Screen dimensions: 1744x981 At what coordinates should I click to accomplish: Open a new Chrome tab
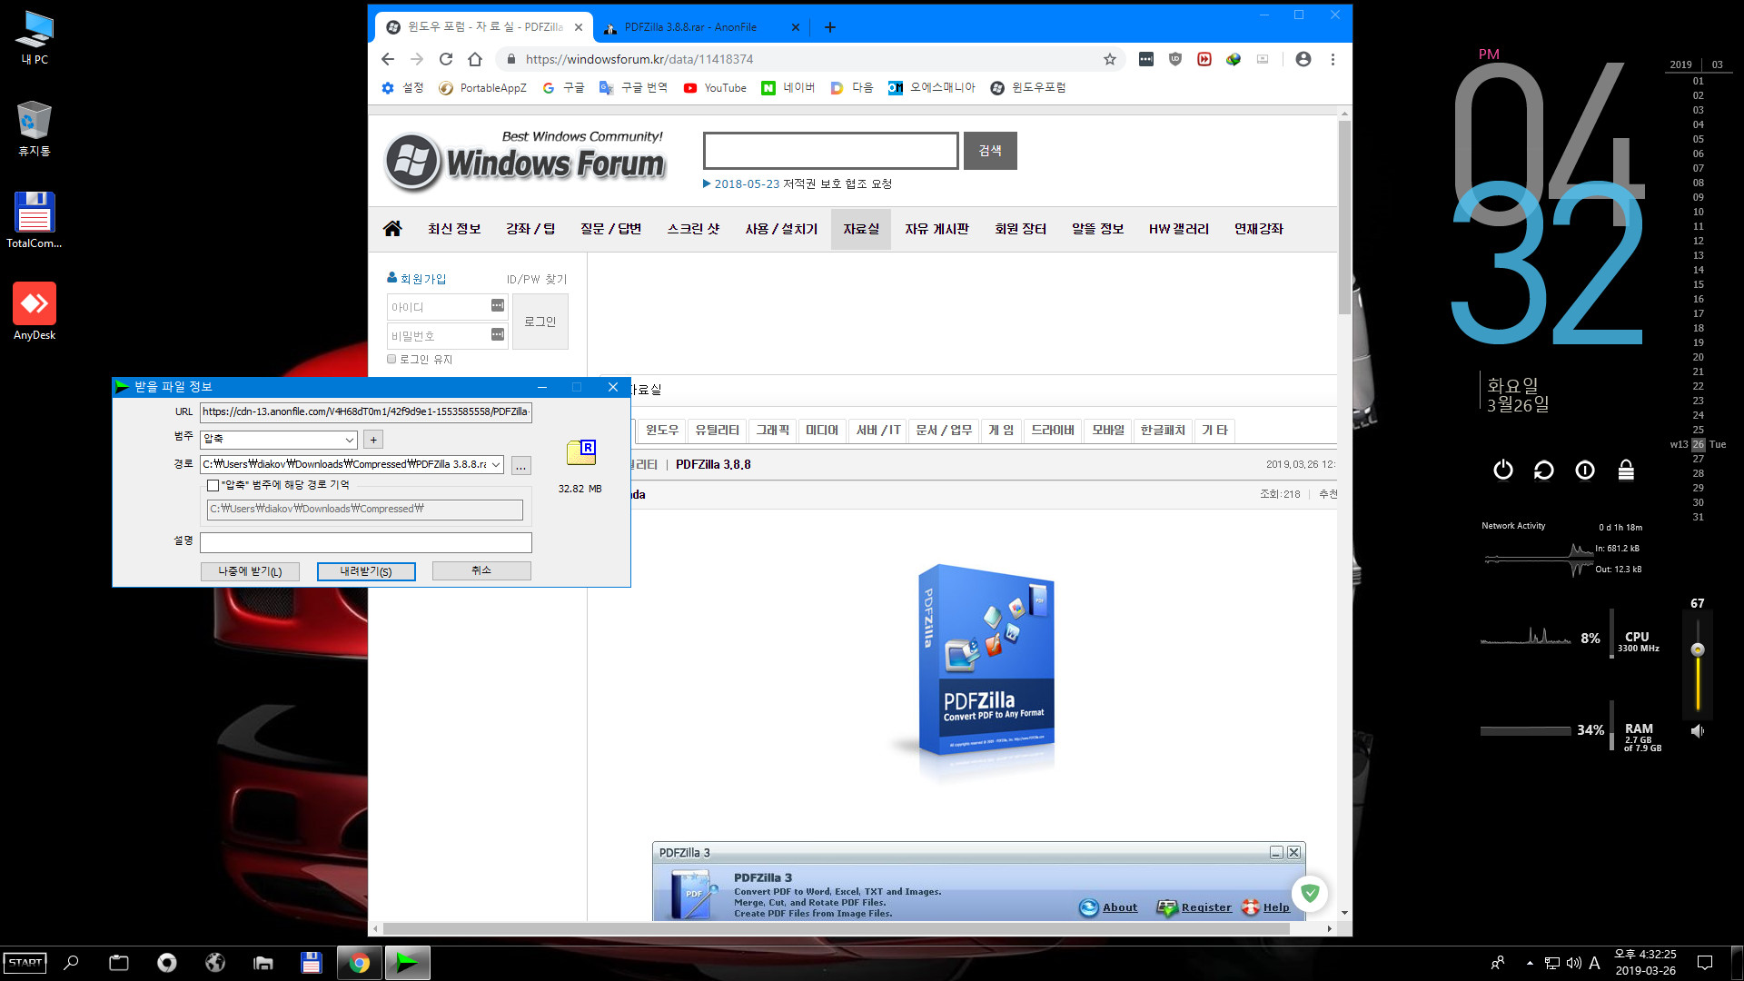click(x=829, y=27)
